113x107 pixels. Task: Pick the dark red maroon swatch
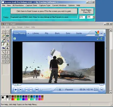coord(13,96)
